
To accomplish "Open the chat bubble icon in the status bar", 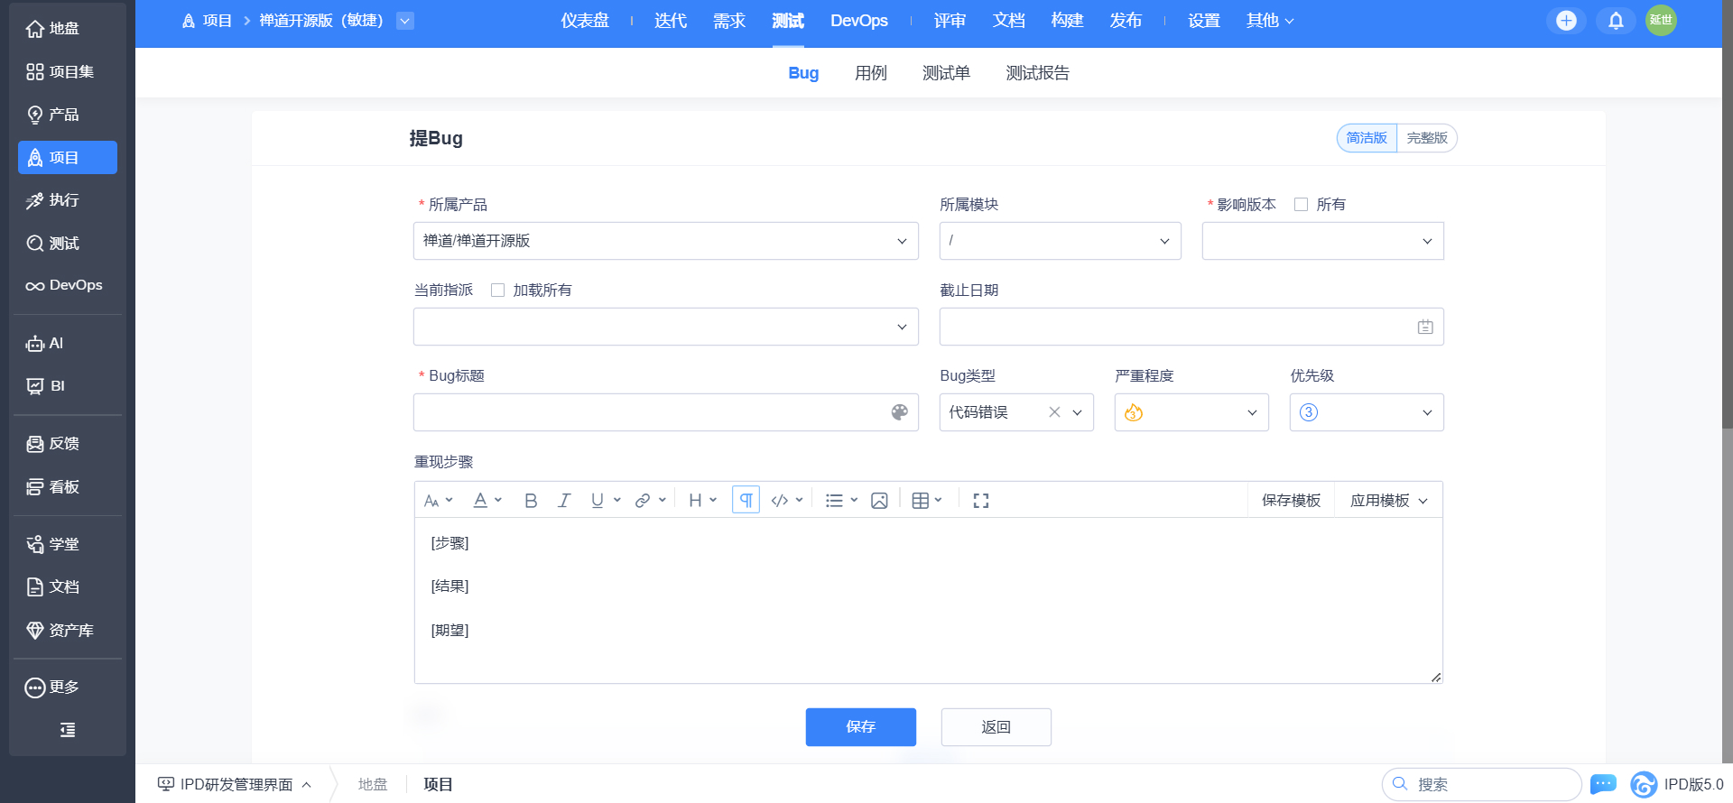I will [x=1603, y=784].
